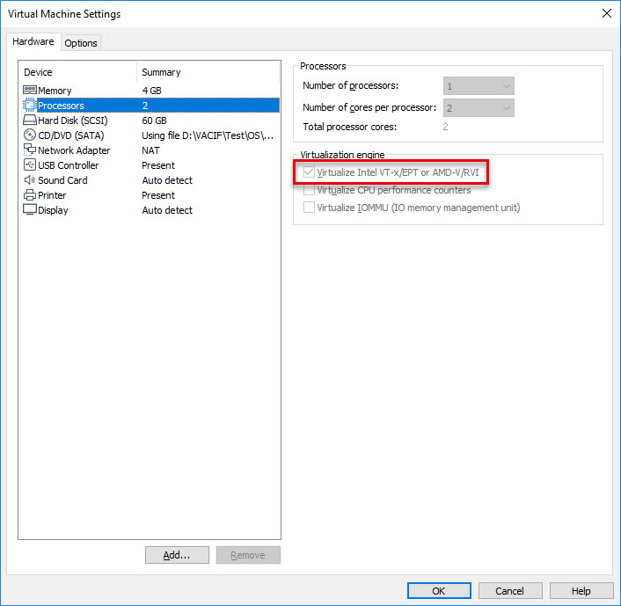This screenshot has height=606, width=621.
Task: Close the Virtual Machine Settings dialog
Action: pyautogui.click(x=607, y=13)
